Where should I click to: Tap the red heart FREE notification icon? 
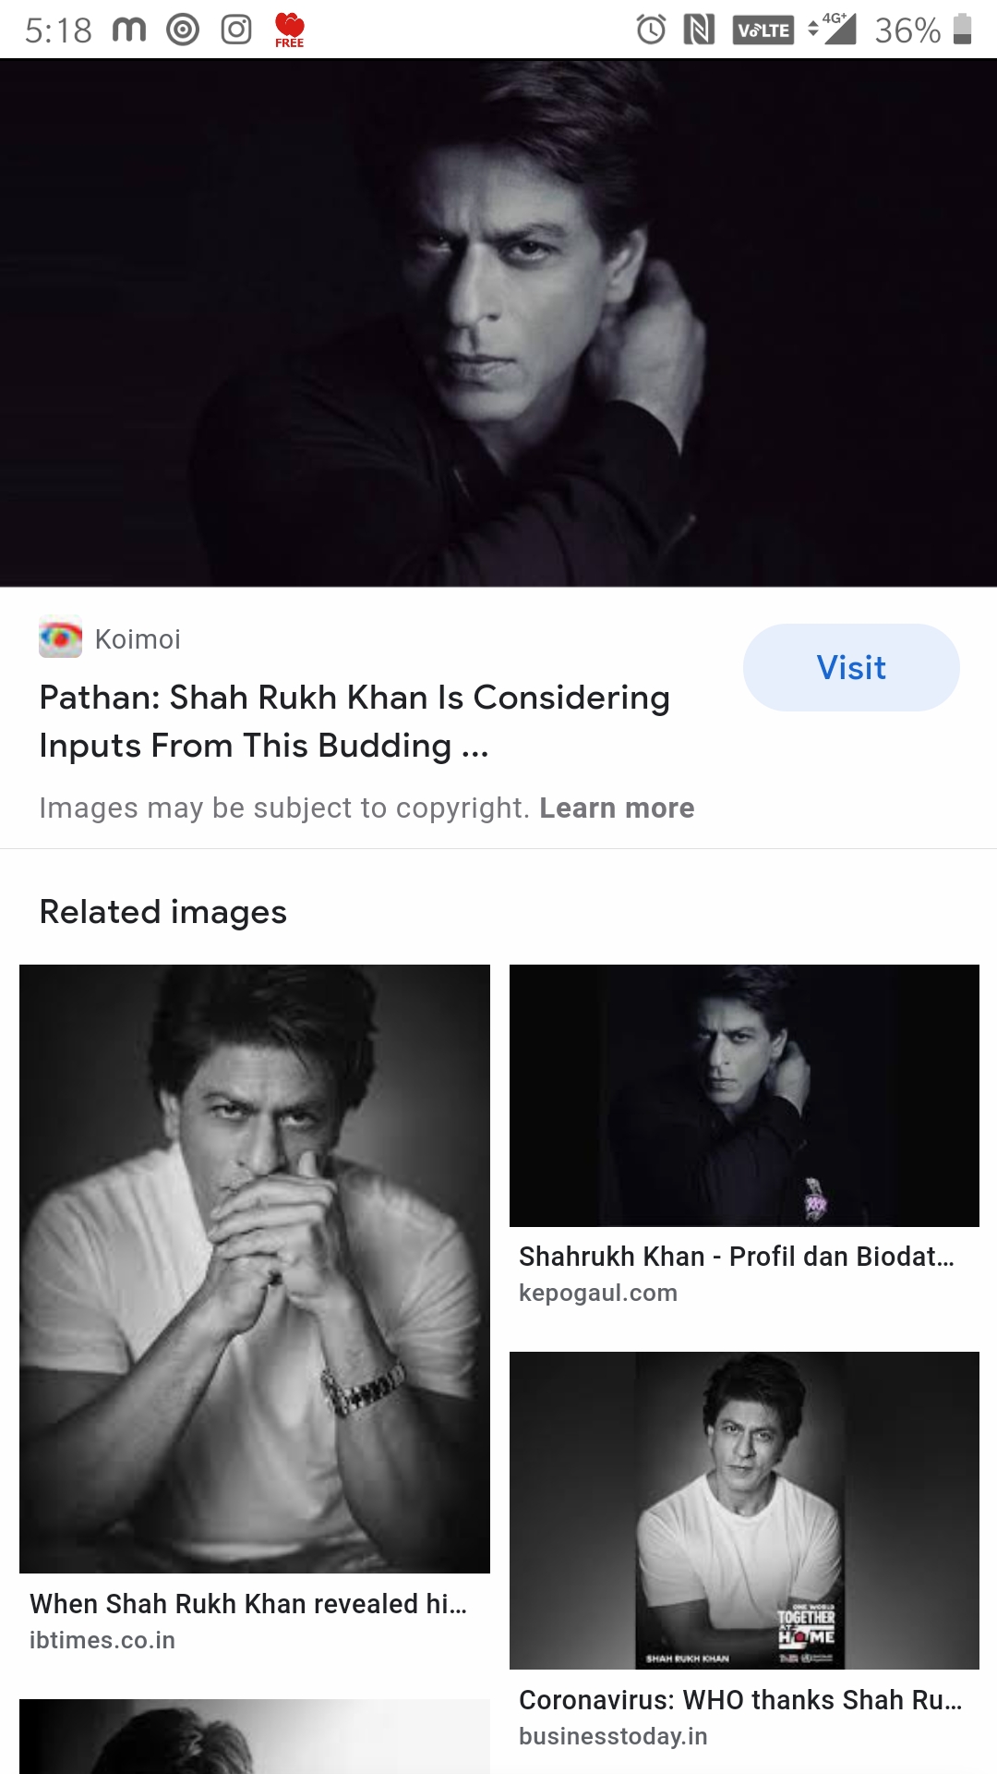click(289, 30)
